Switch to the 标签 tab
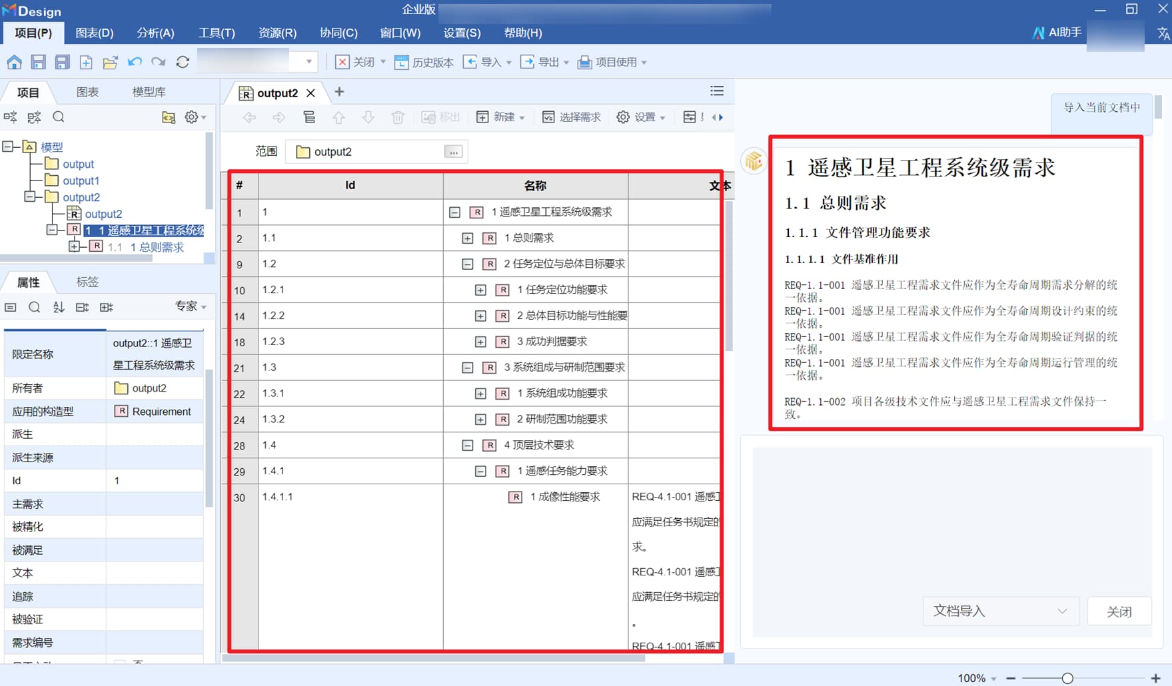1172x686 pixels. pos(87,282)
